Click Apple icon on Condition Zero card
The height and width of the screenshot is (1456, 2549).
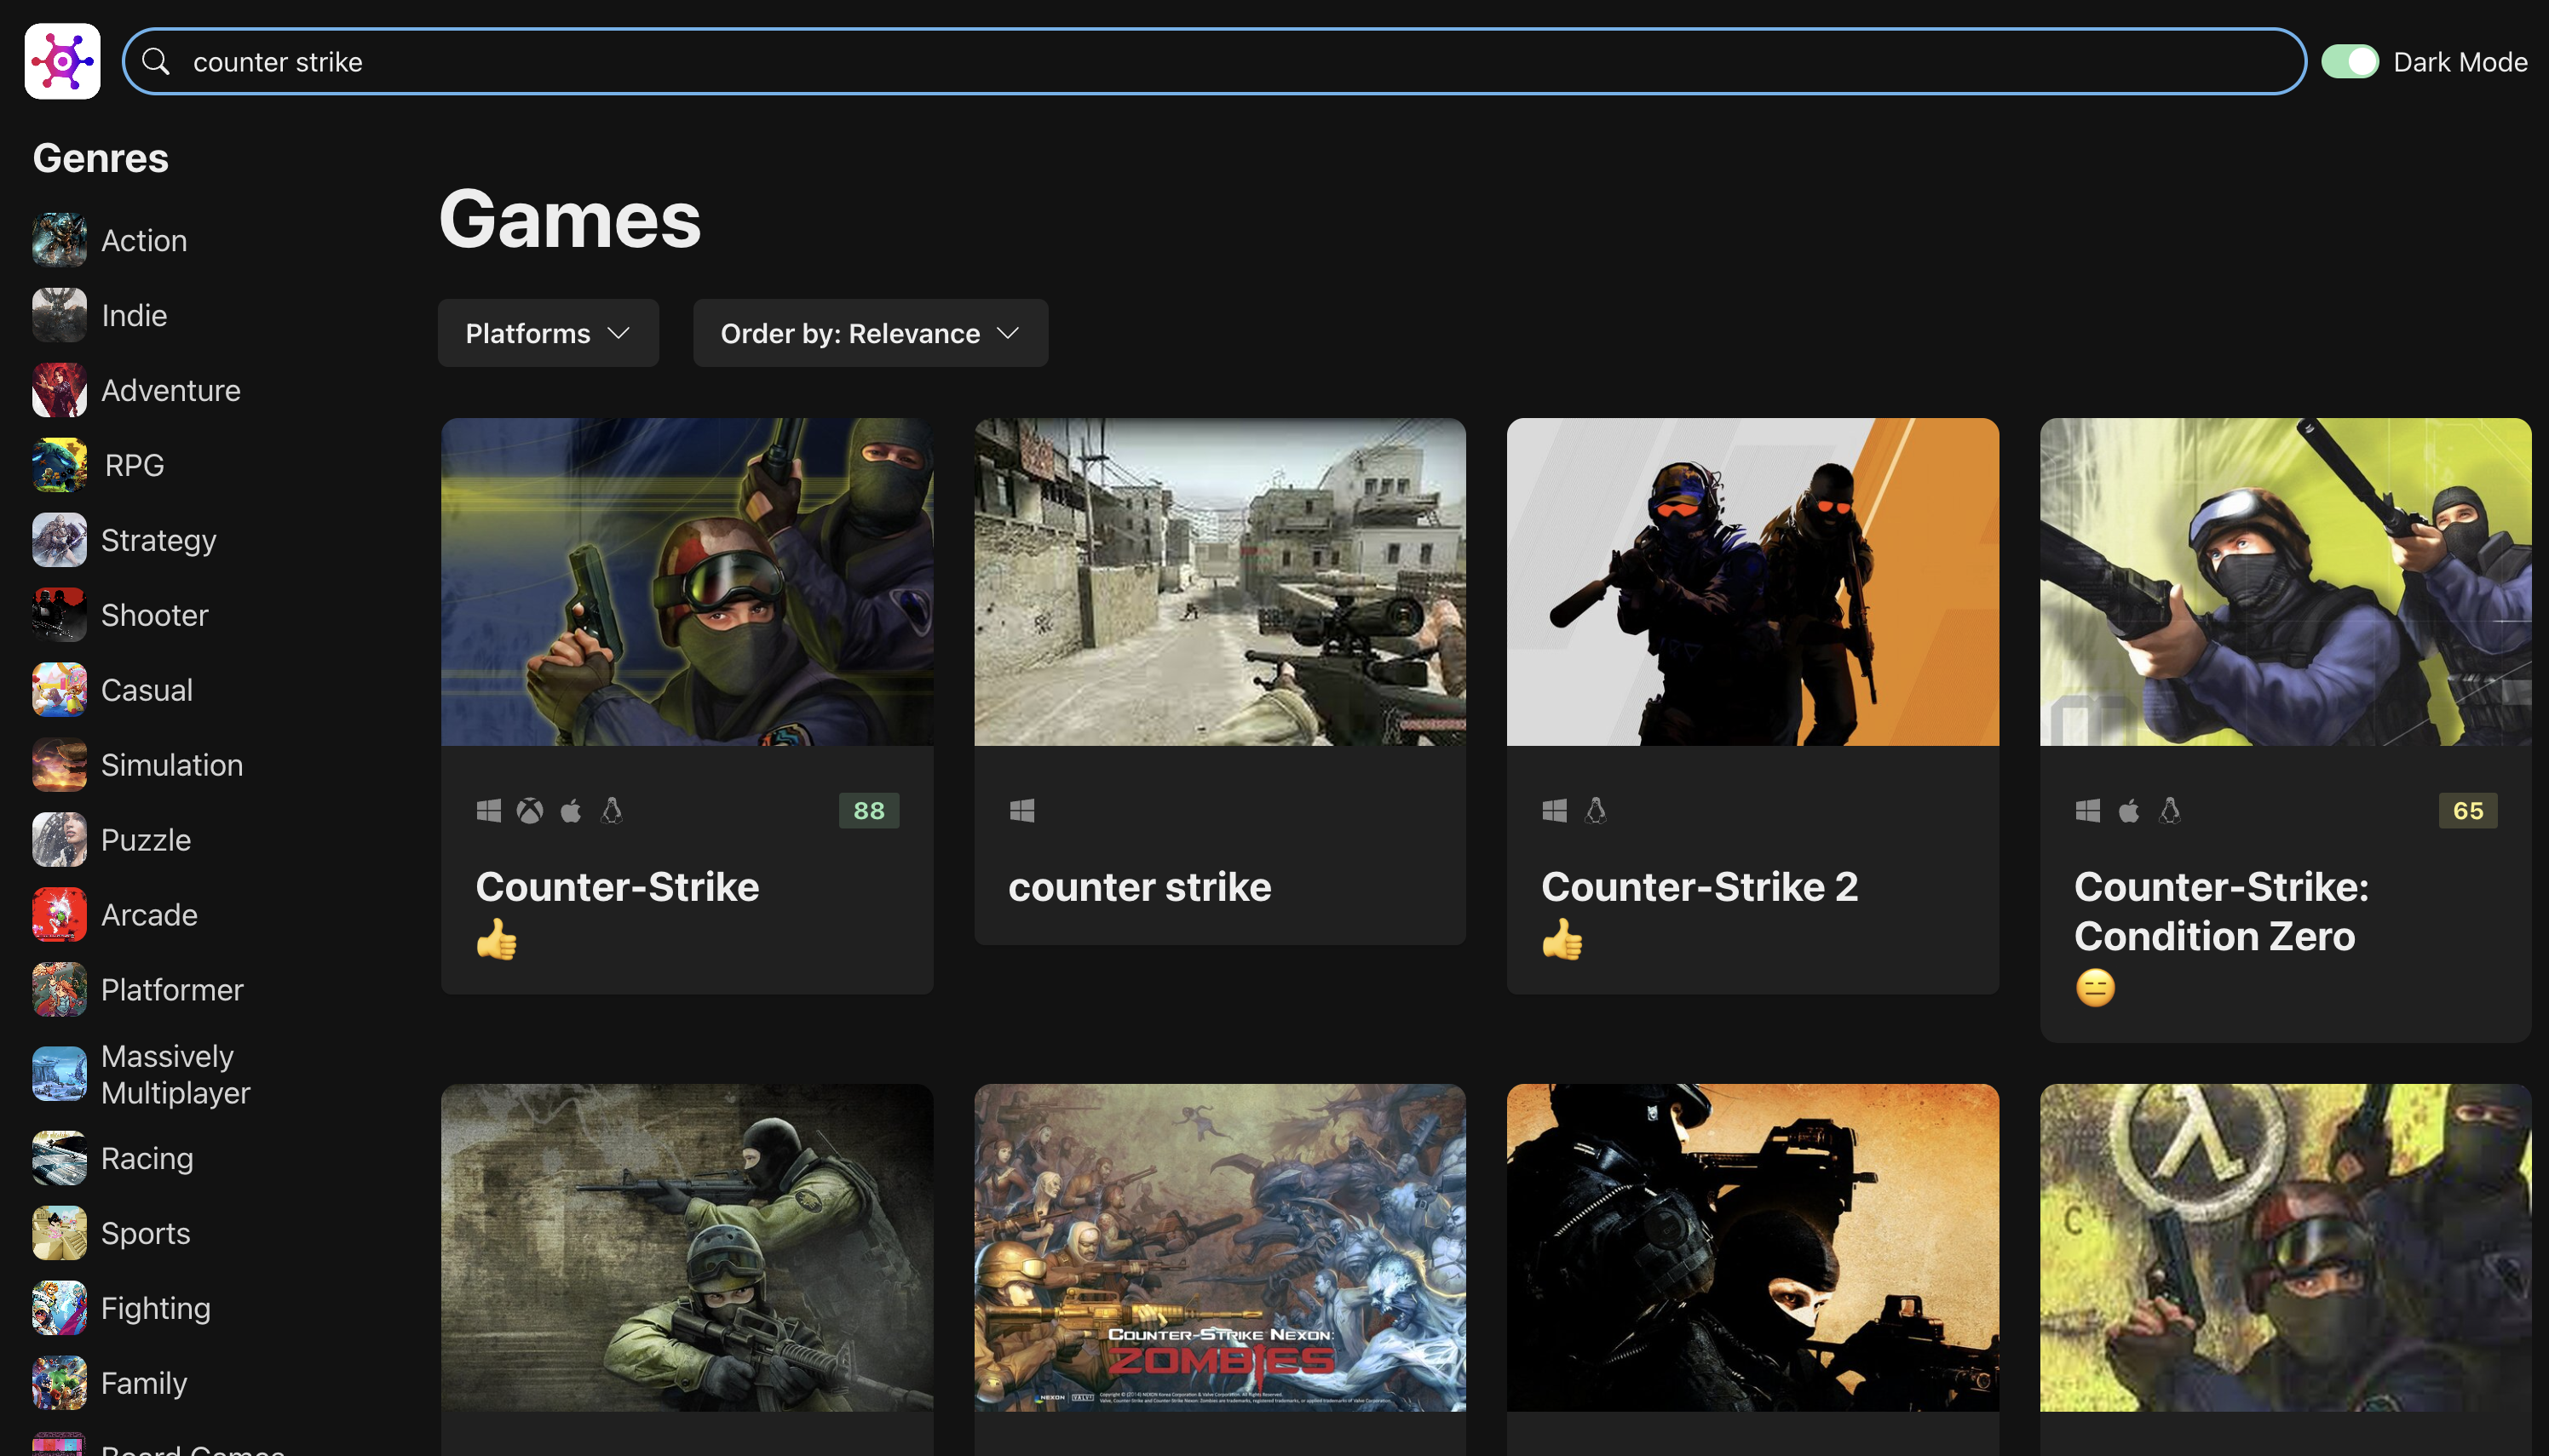(2128, 810)
